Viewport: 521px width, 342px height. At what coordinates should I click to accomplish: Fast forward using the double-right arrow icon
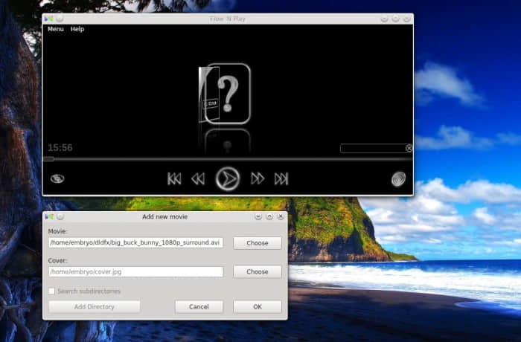(258, 178)
